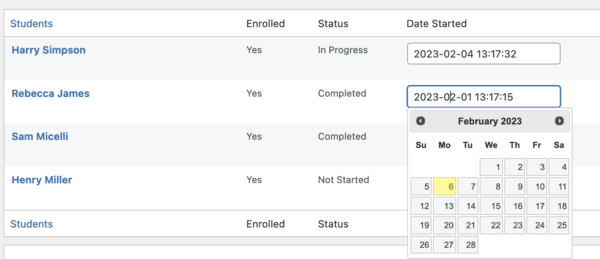
Task: Open Rebecca James's student profile
Action: coord(50,93)
